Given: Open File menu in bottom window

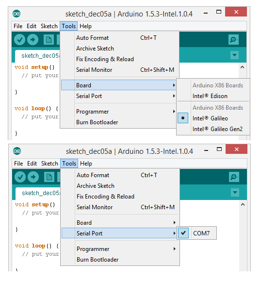Looking at the screenshot, I should coord(18,164).
